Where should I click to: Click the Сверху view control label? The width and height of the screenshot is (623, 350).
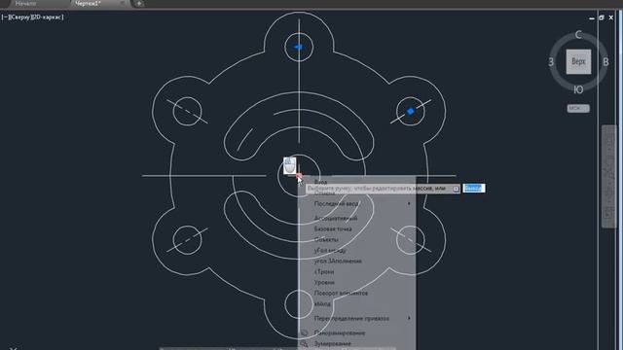pos(19,17)
